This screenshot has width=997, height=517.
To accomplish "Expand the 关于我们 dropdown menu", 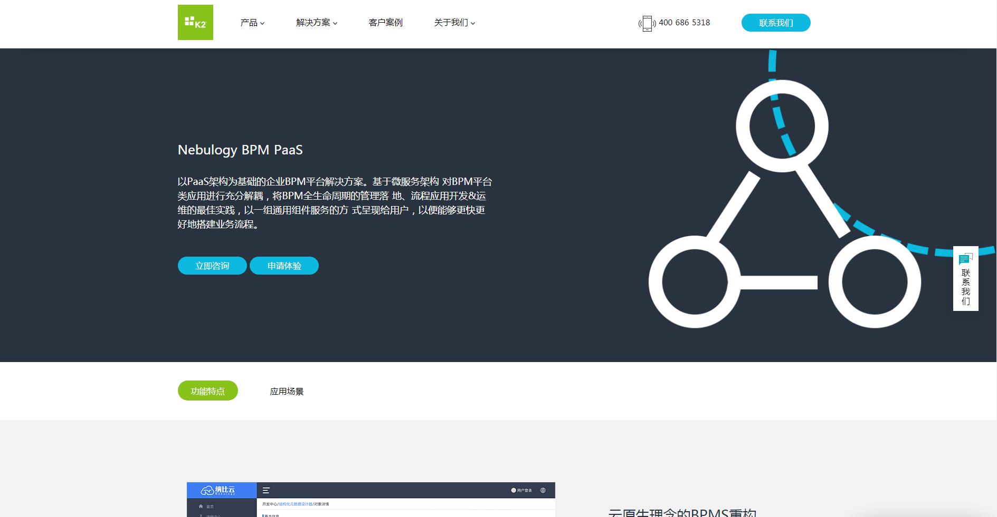I will coord(454,23).
